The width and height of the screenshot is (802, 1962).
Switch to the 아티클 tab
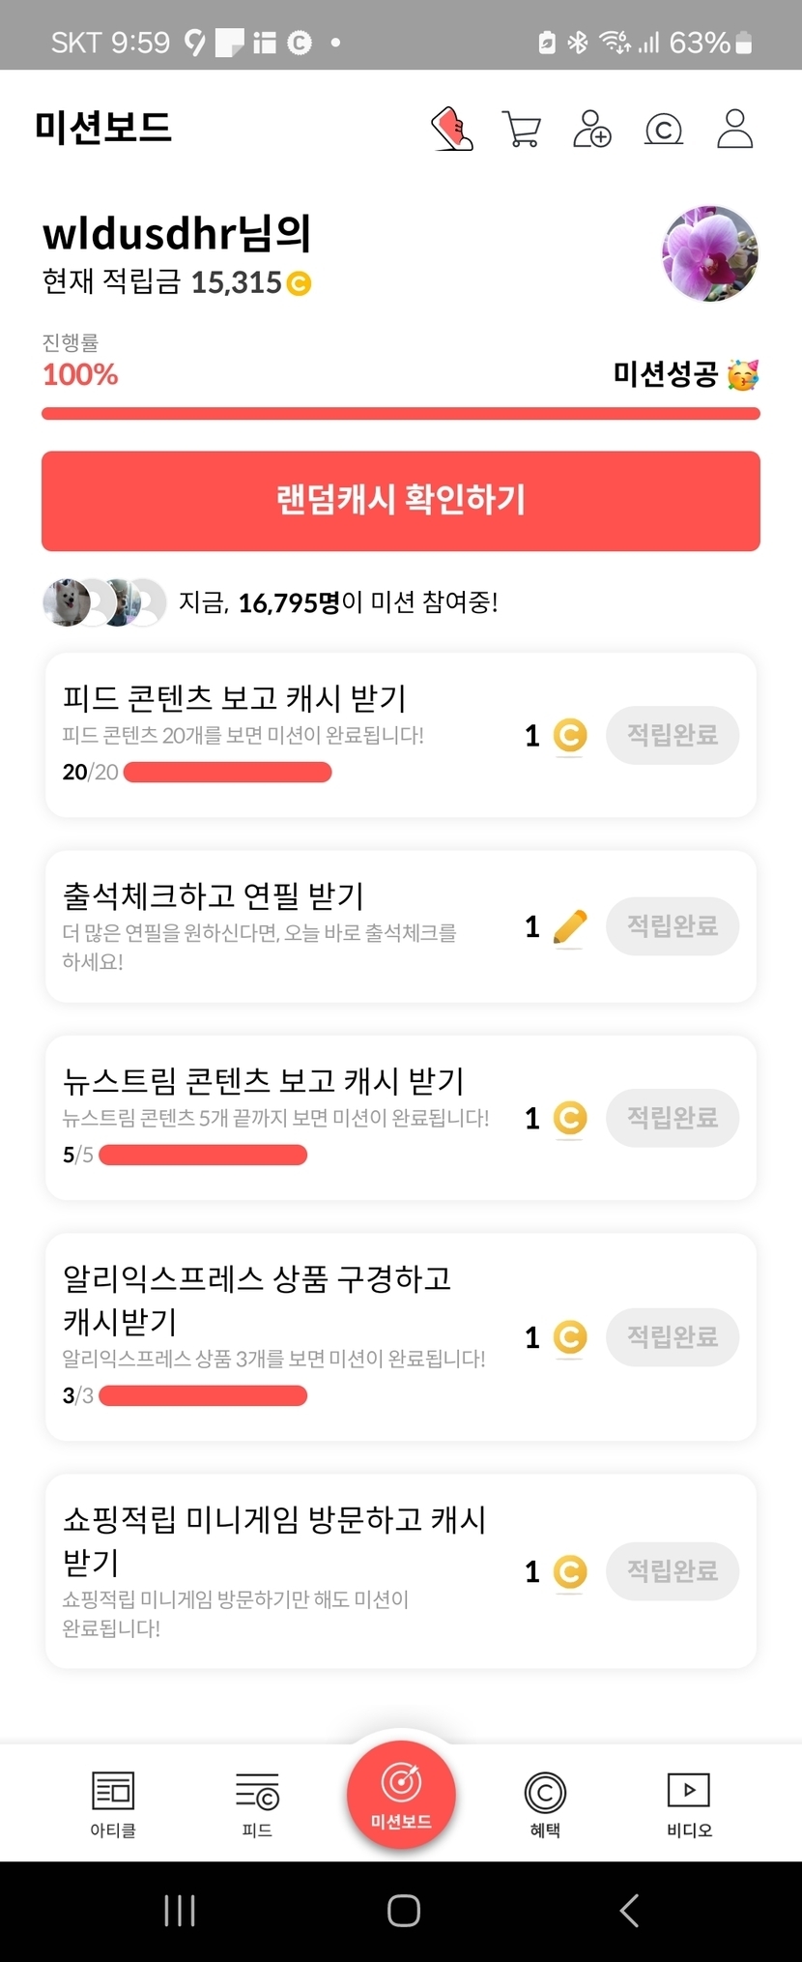pos(113,1803)
